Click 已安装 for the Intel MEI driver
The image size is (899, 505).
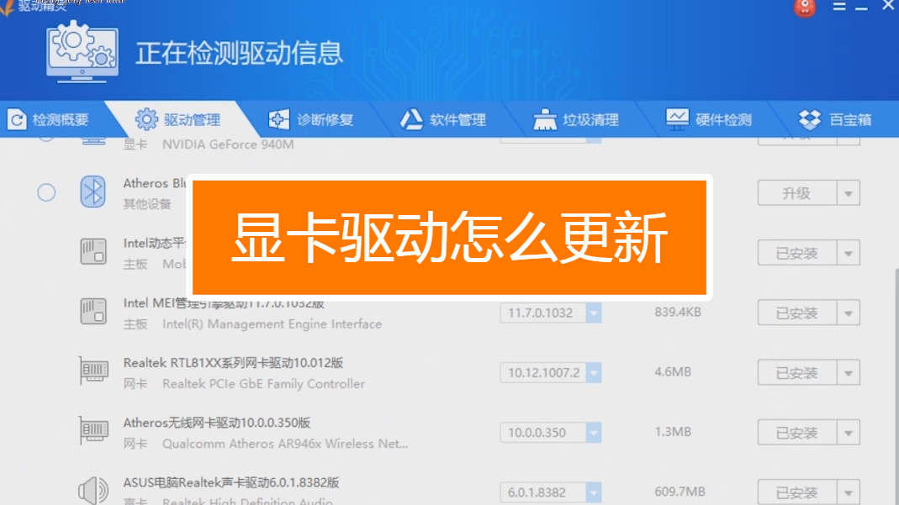(x=797, y=313)
